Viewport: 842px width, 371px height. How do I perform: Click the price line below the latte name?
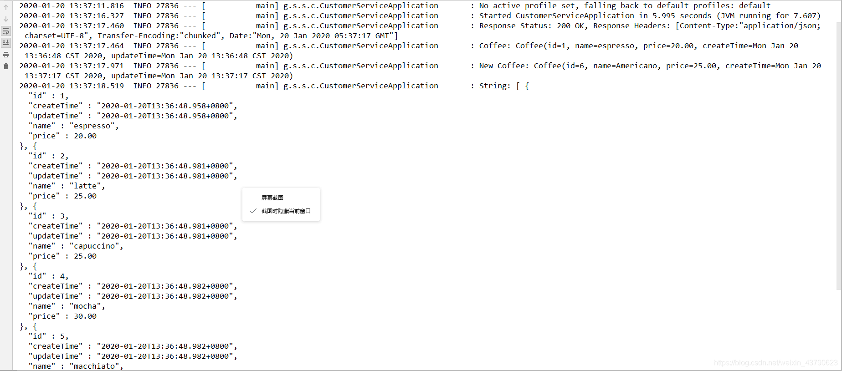pos(62,196)
